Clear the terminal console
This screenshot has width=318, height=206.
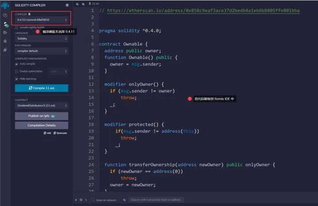click(81, 200)
